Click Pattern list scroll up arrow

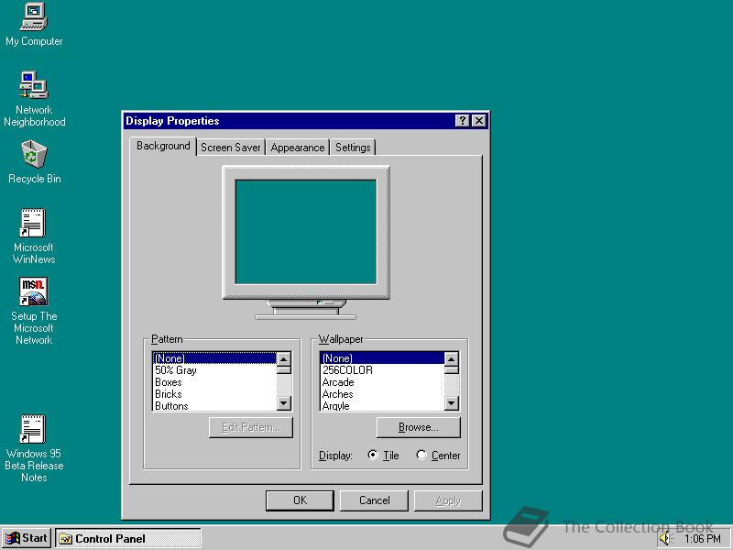click(284, 358)
